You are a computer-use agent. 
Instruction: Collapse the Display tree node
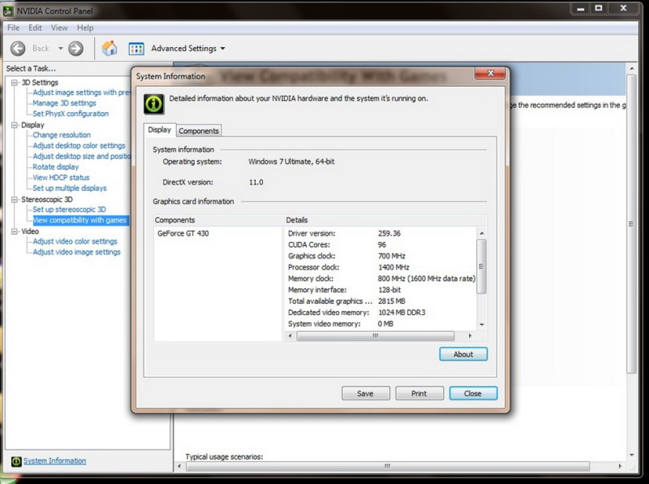point(15,125)
